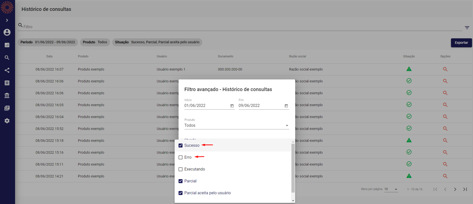View details of first 08/06/2022 16:06 query
473x204 pixels.
click(445, 81)
